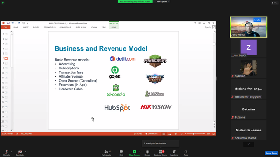280x157 pixels.
Task: Show more participant videos with down chevron
Action: (248, 144)
